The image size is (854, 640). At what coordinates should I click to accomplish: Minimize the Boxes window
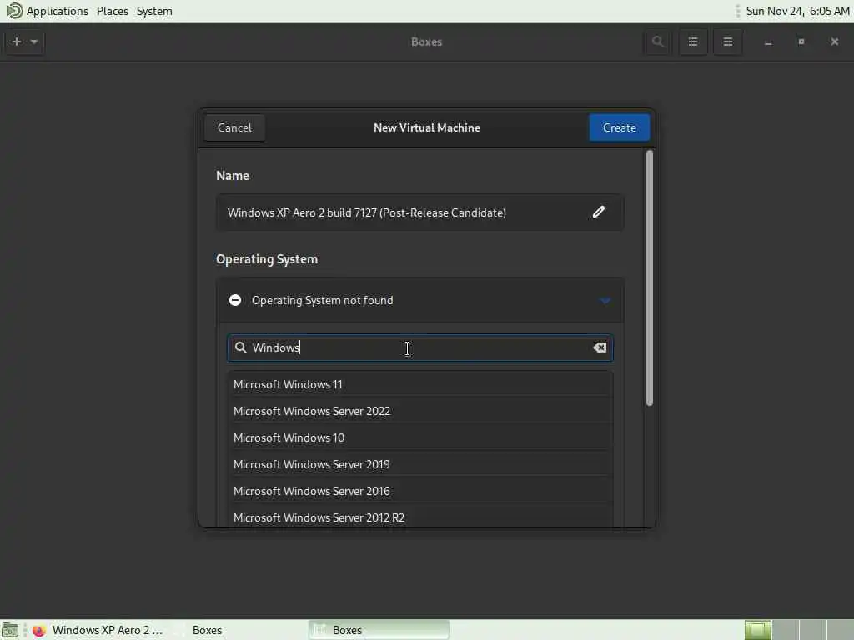768,42
